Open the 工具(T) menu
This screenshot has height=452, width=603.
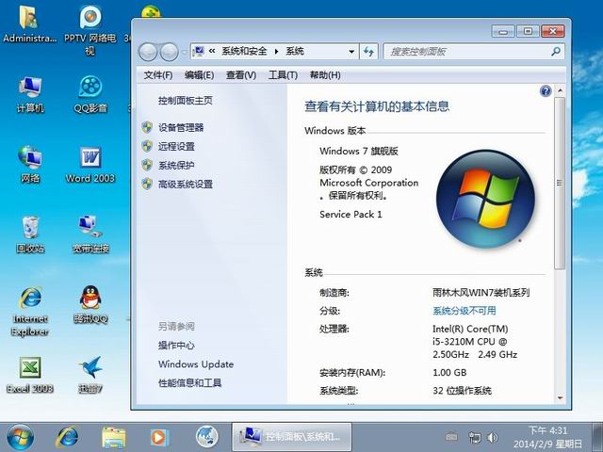[x=283, y=75]
